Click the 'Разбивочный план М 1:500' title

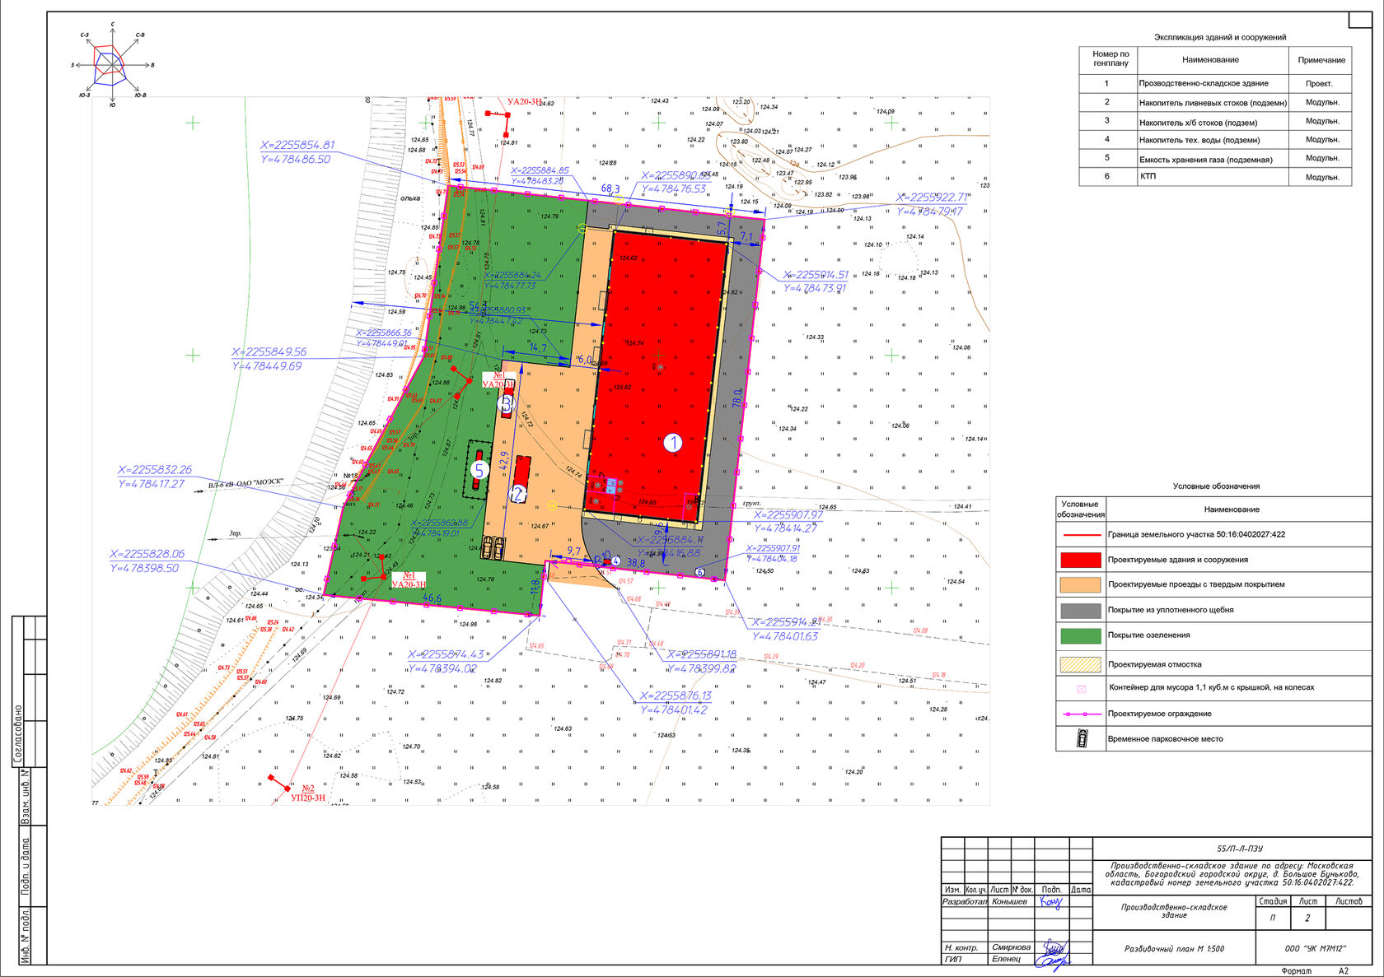point(1174,948)
